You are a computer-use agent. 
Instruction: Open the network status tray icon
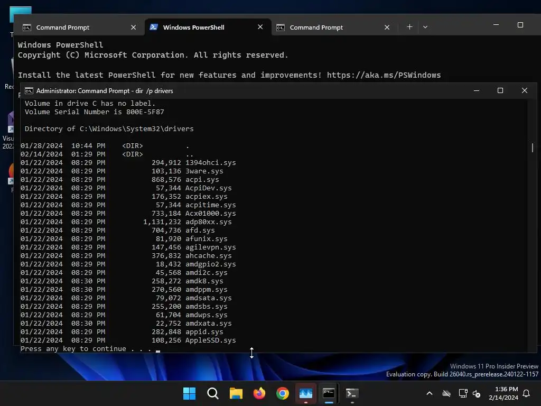coord(463,393)
